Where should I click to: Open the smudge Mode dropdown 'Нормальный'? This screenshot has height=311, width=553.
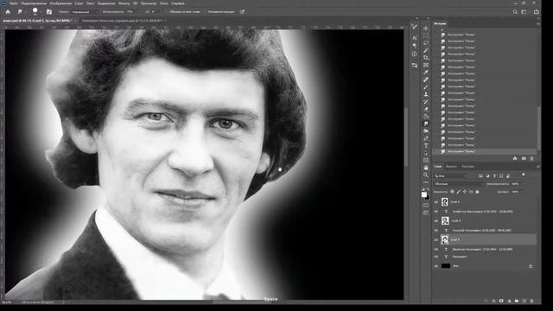point(84,11)
